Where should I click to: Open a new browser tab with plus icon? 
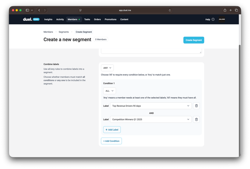click(x=231, y=10)
